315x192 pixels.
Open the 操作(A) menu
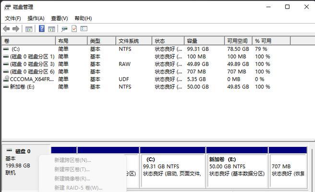point(36,18)
